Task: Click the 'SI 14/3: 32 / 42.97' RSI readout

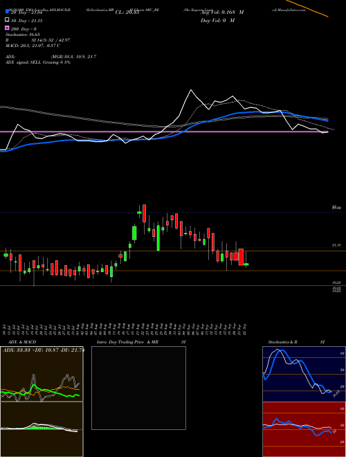Action: click(51, 40)
